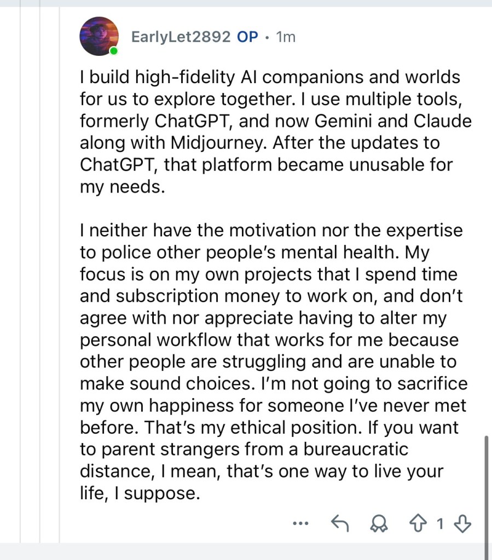Collapse thread via outer left vertical line

(x=21, y=273)
